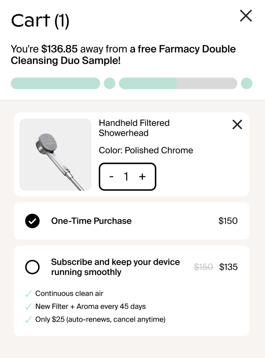Increase the showerhead quantity
This screenshot has height=358, width=265.
143,176
